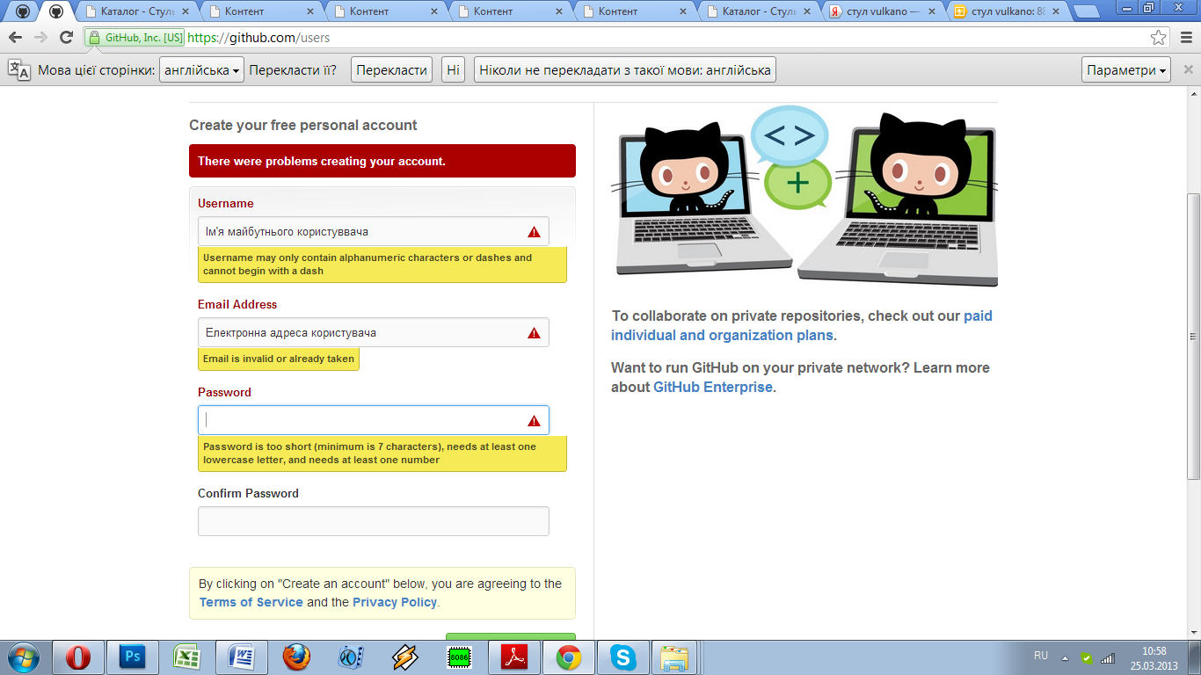Open the 8086 chip icon in taskbar
This screenshot has width=1201, height=675.
tap(459, 657)
